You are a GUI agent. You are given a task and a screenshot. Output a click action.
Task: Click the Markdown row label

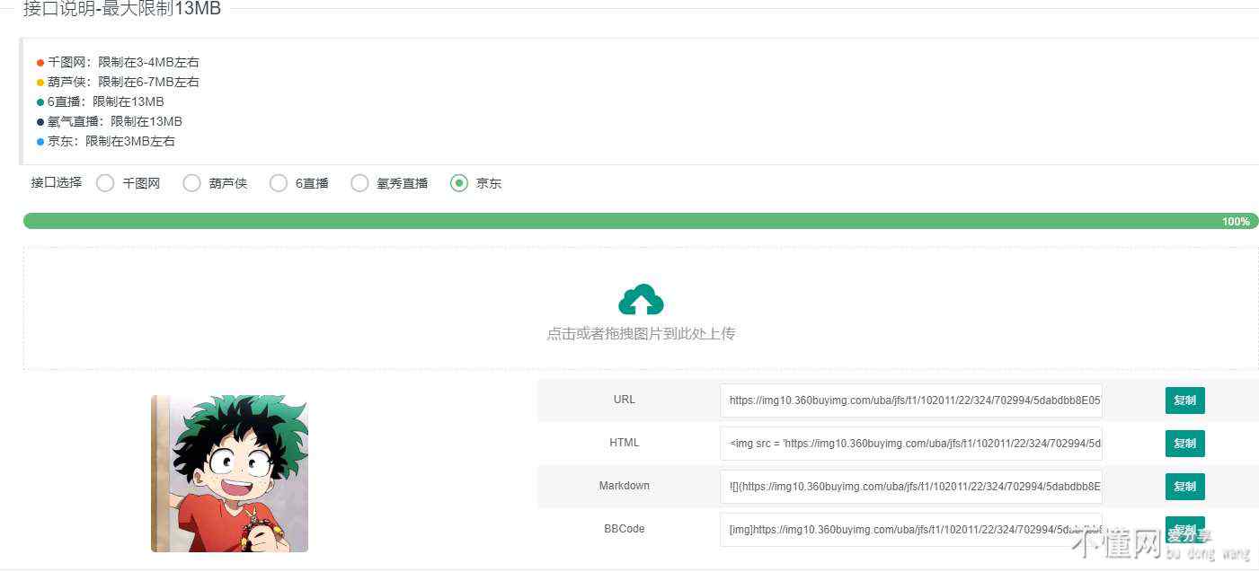(x=624, y=486)
